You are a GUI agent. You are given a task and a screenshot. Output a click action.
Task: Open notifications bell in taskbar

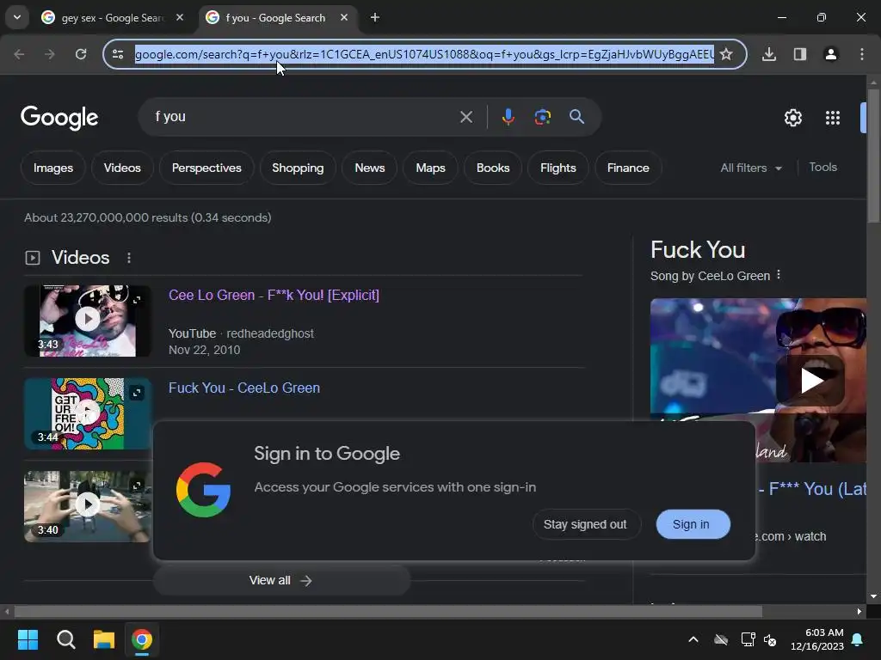coord(858,639)
